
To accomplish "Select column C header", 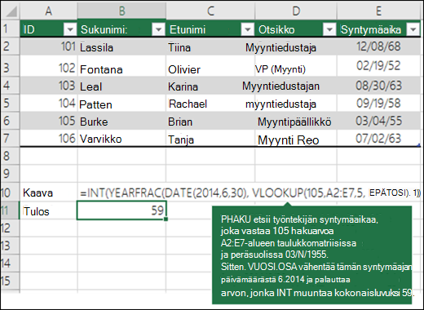I will click(210, 11).
